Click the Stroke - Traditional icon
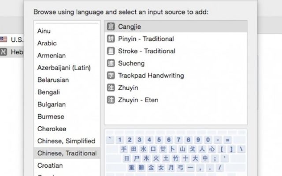The height and width of the screenshot is (176, 282). [x=111, y=51]
